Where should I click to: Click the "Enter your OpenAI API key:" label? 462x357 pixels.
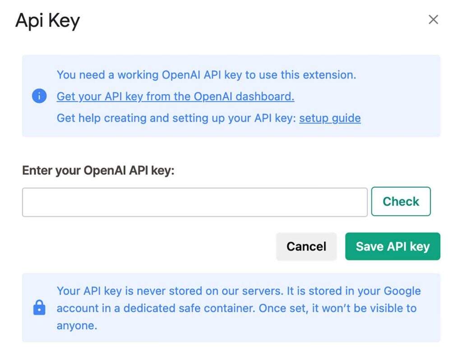(x=98, y=171)
